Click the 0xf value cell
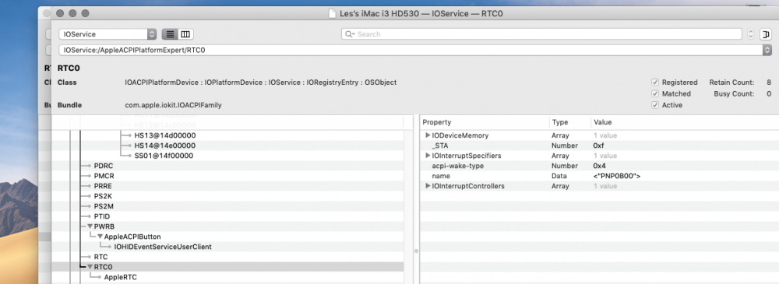The height and width of the screenshot is (284, 779). 598,146
